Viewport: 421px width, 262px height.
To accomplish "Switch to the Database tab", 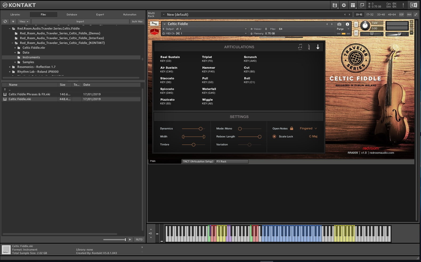I will click(x=72, y=14).
